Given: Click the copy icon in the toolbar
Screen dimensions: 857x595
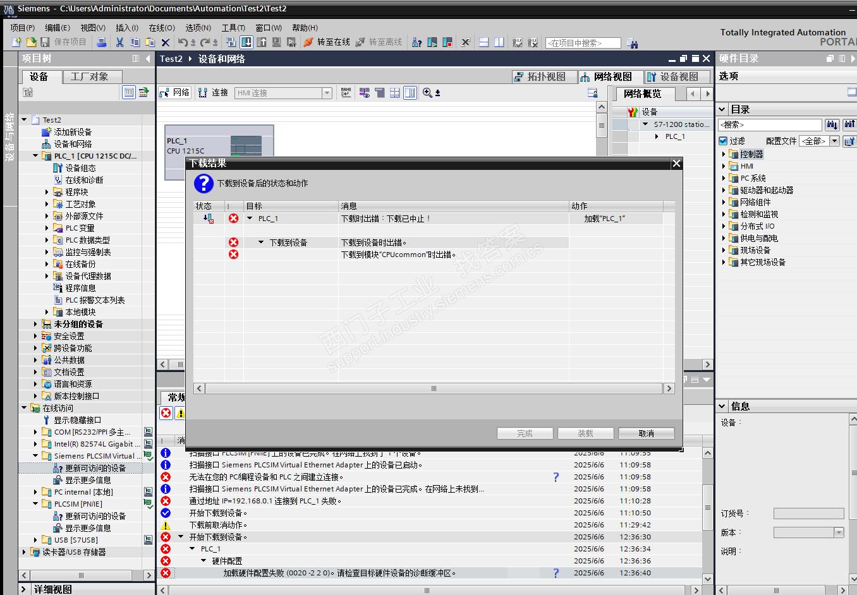Looking at the screenshot, I should tap(135, 42).
